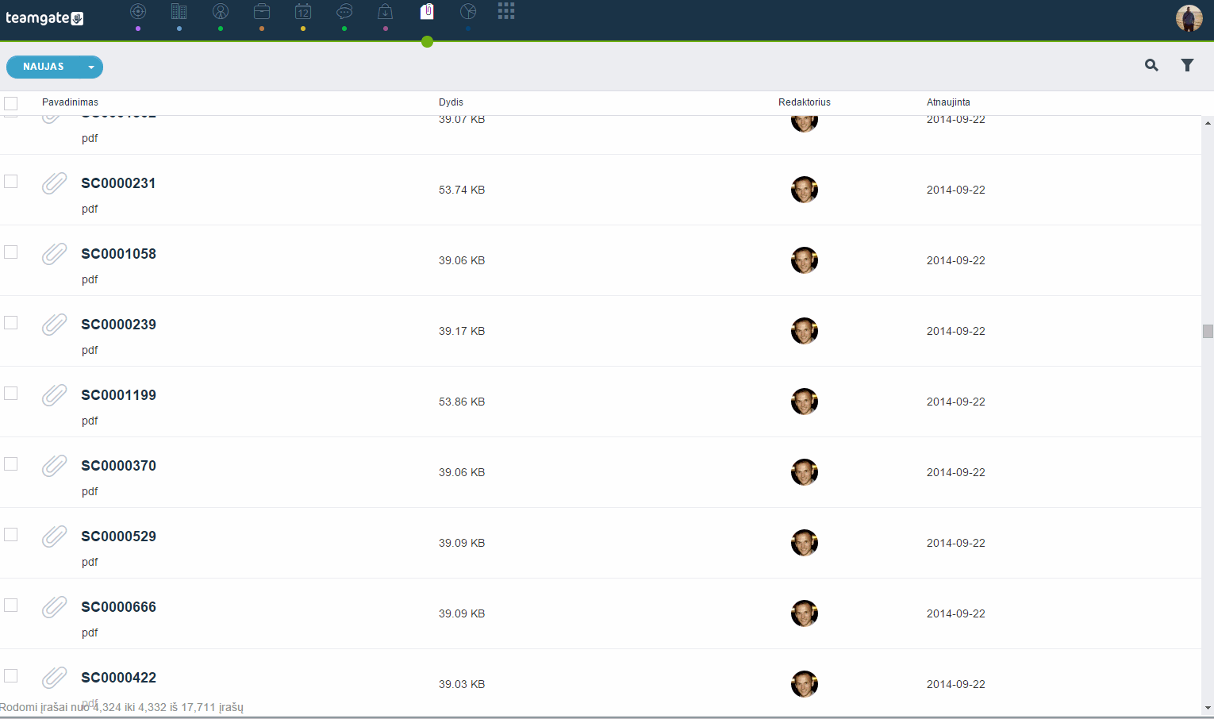Viewport: 1214px width, 719px height.
Task: Sort by Pavadinimas column header
Action: [70, 102]
